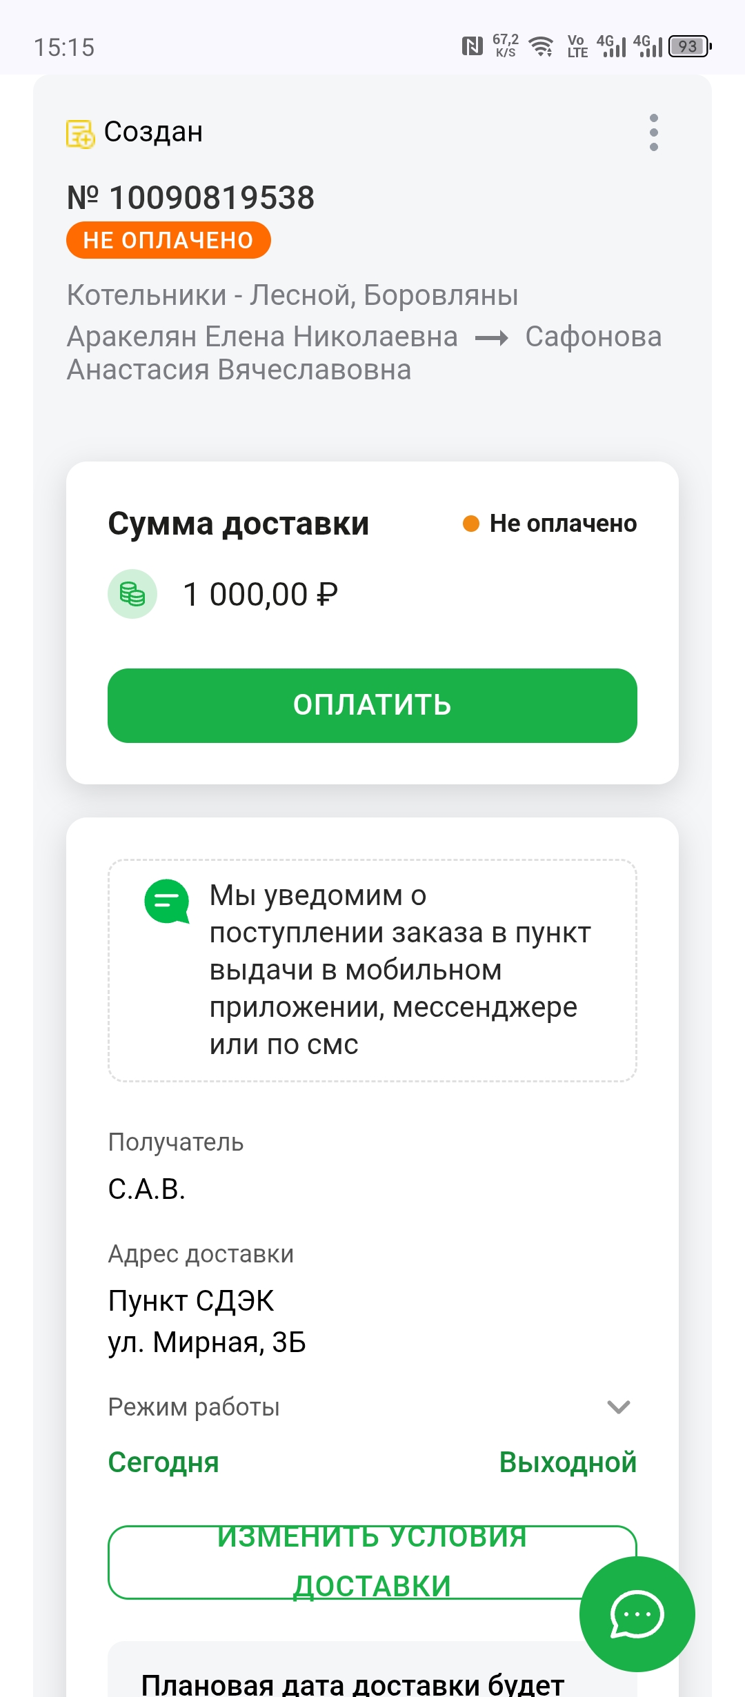The height and width of the screenshot is (1697, 745).
Task: Tap the НЕ ОПЛАЧЕНО orange badge
Action: tap(168, 240)
